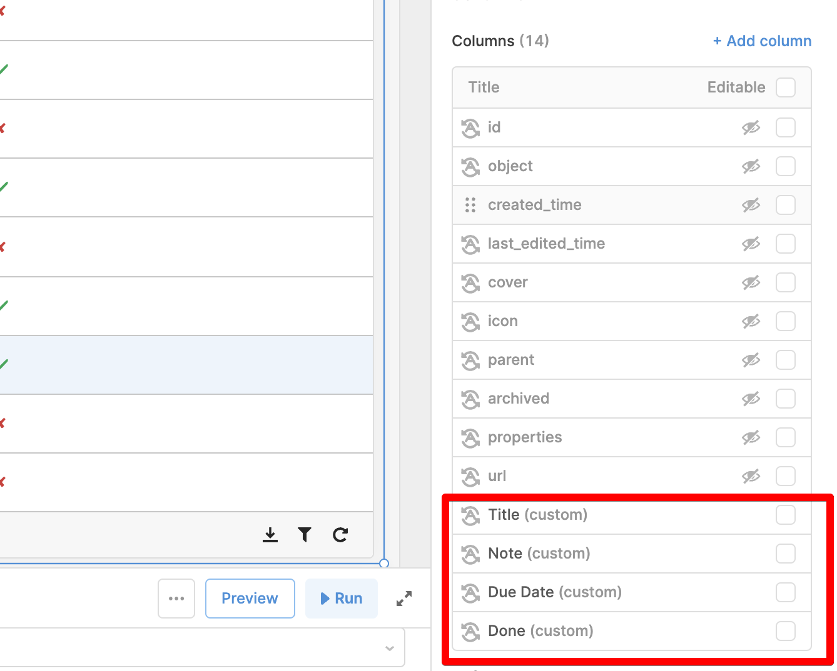Select the cover column row
The height and width of the screenshot is (671, 837).
pos(632,282)
